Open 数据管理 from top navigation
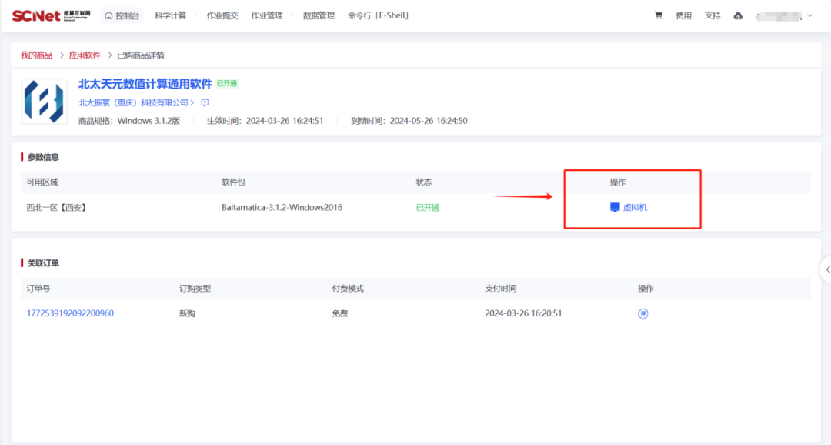This screenshot has height=445, width=831. (x=319, y=15)
